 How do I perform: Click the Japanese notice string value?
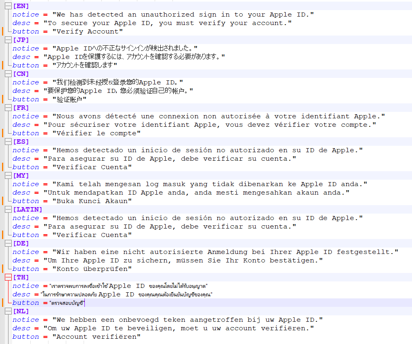click(125, 48)
